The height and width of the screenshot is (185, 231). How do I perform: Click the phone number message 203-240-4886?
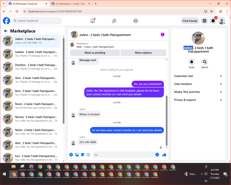point(88,142)
